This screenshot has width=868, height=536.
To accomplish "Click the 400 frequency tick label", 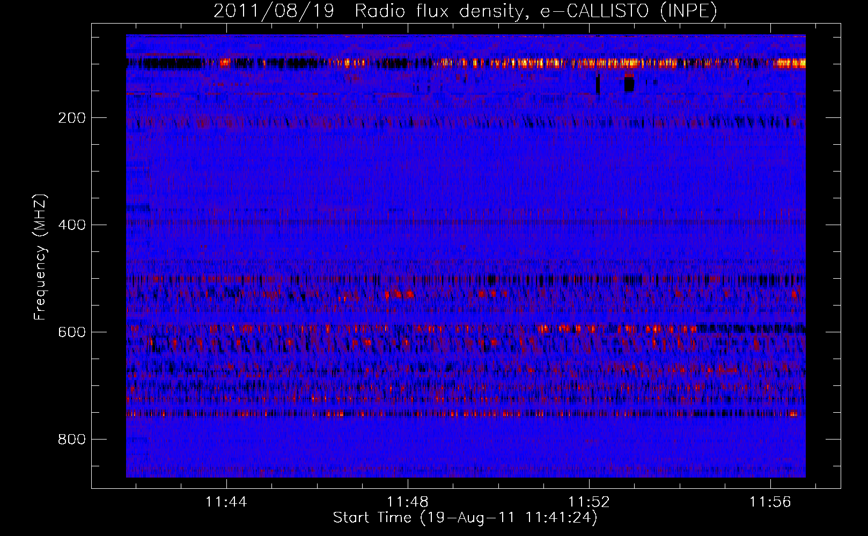I will tap(72, 225).
